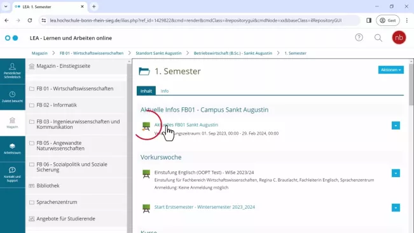
Task: Open the search magnifier icon
Action: [378, 37]
